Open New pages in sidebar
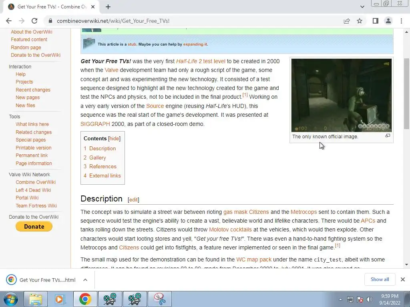This screenshot has width=410, height=307. click(x=28, y=98)
